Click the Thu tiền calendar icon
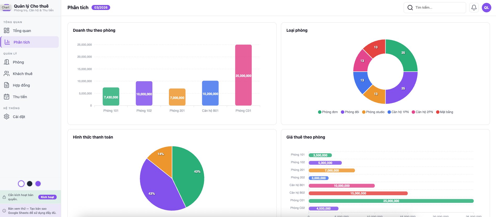This screenshot has width=496, height=217. pos(7,97)
